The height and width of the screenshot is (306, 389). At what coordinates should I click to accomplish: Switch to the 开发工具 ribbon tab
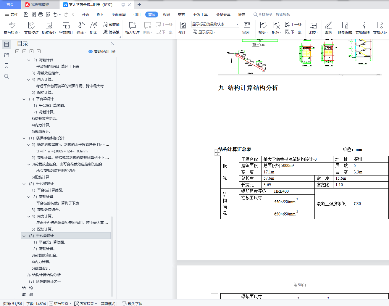(201, 15)
